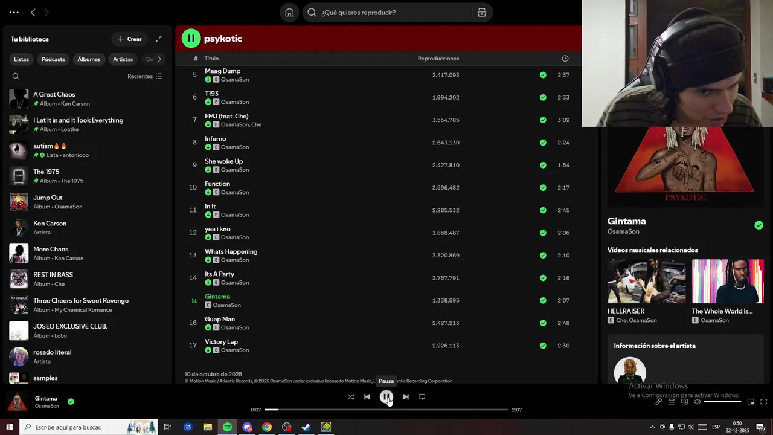The height and width of the screenshot is (435, 773).
Task: Skip to the previous track
Action: tap(367, 397)
